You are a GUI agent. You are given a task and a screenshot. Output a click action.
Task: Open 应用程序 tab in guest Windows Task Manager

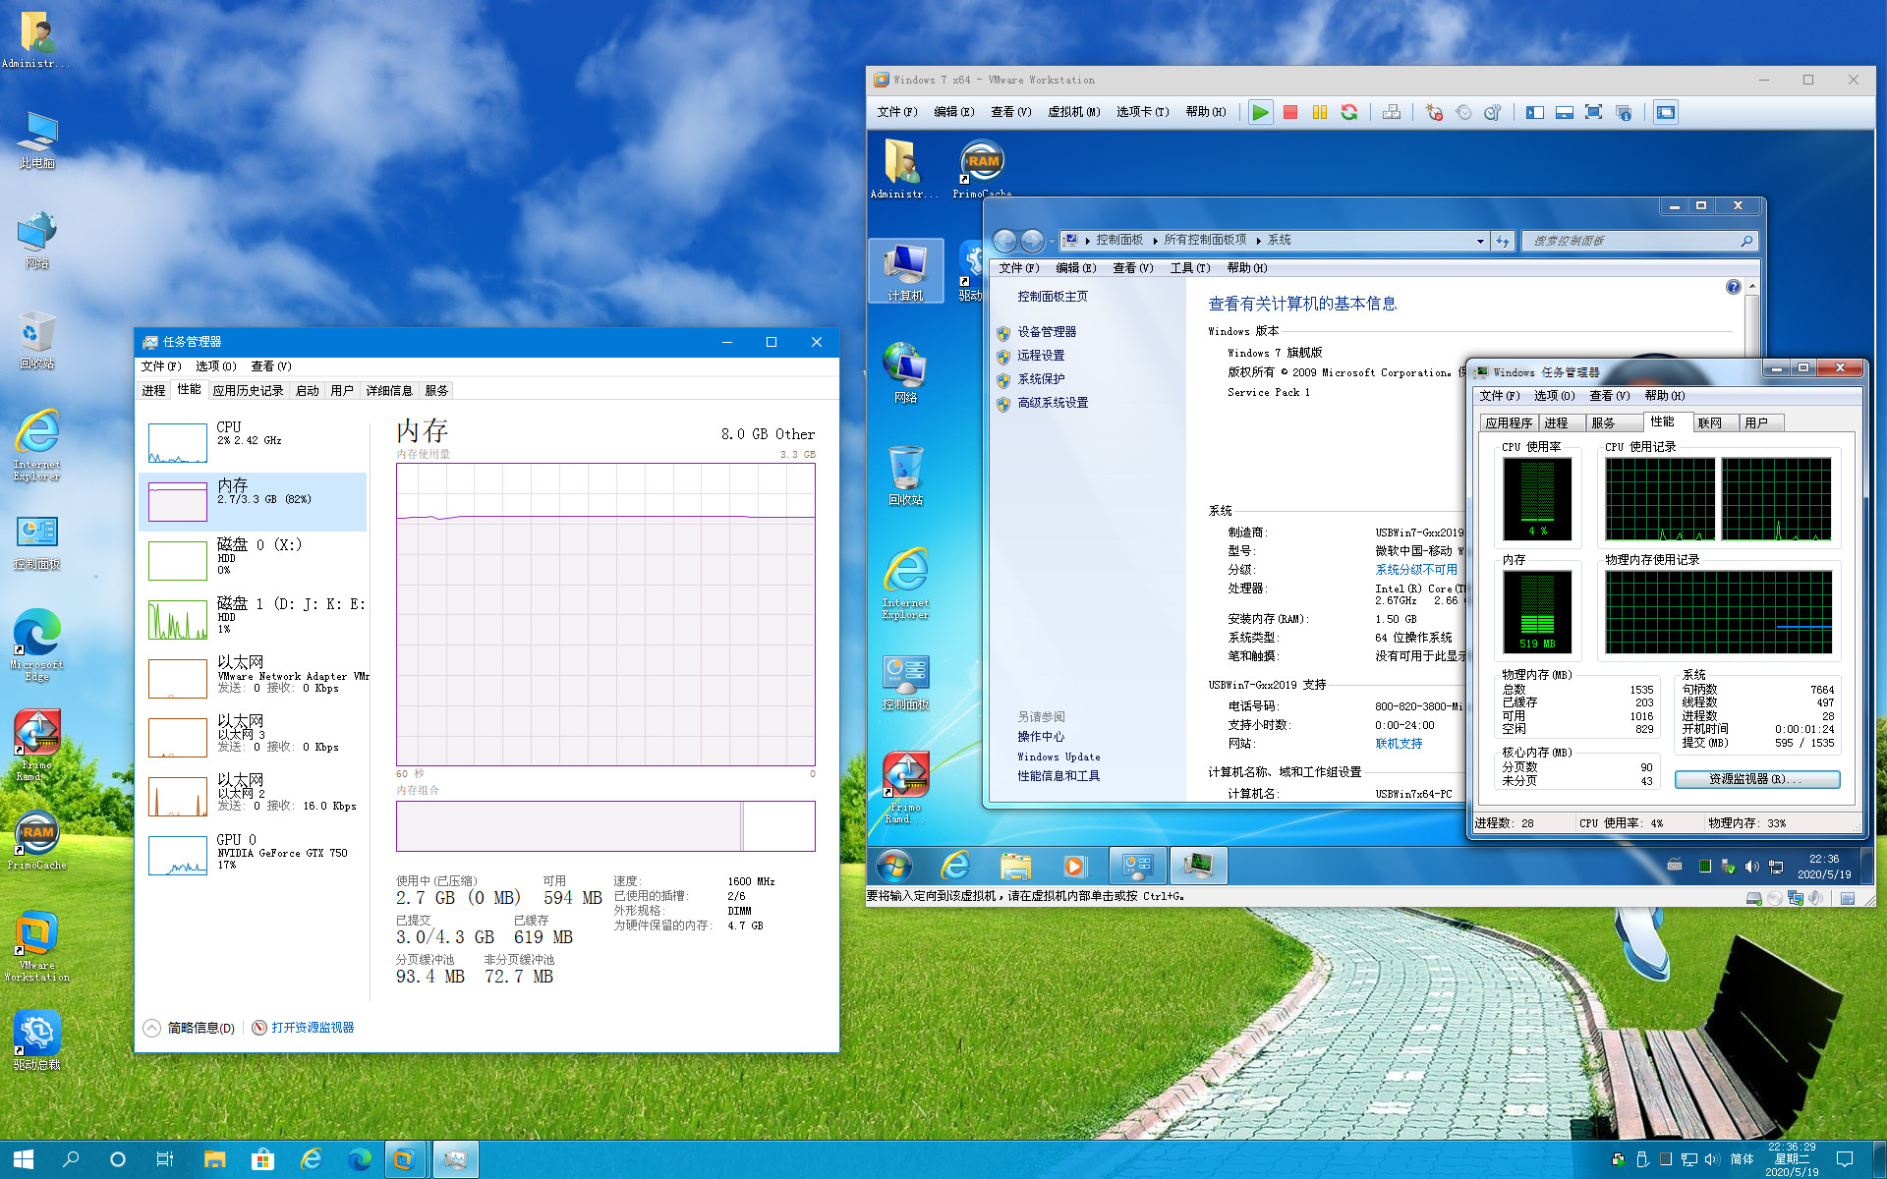click(x=1509, y=422)
